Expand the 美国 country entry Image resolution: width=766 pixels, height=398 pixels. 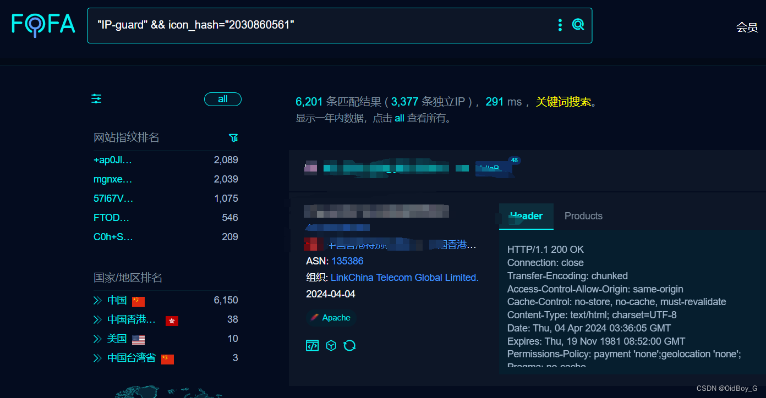[x=97, y=339]
